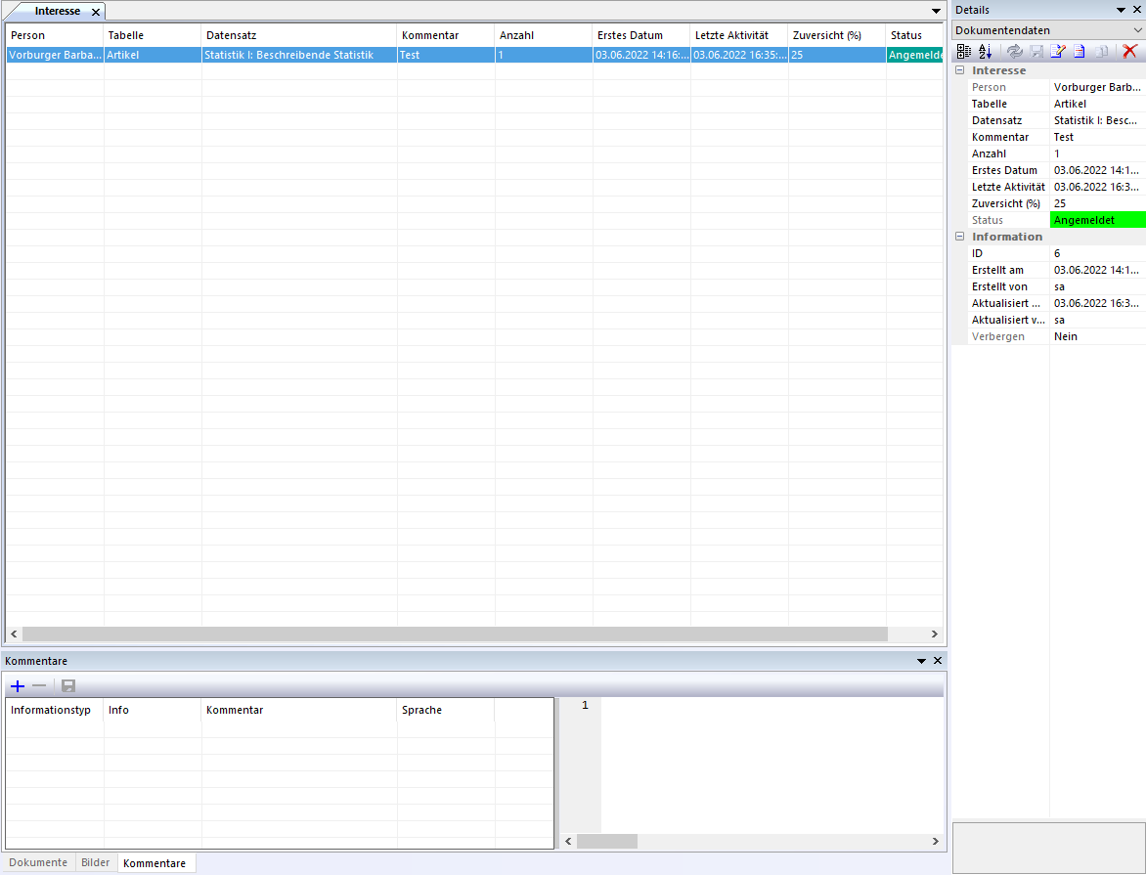
Task: Collapse the Interesse property group
Action: 960,70
